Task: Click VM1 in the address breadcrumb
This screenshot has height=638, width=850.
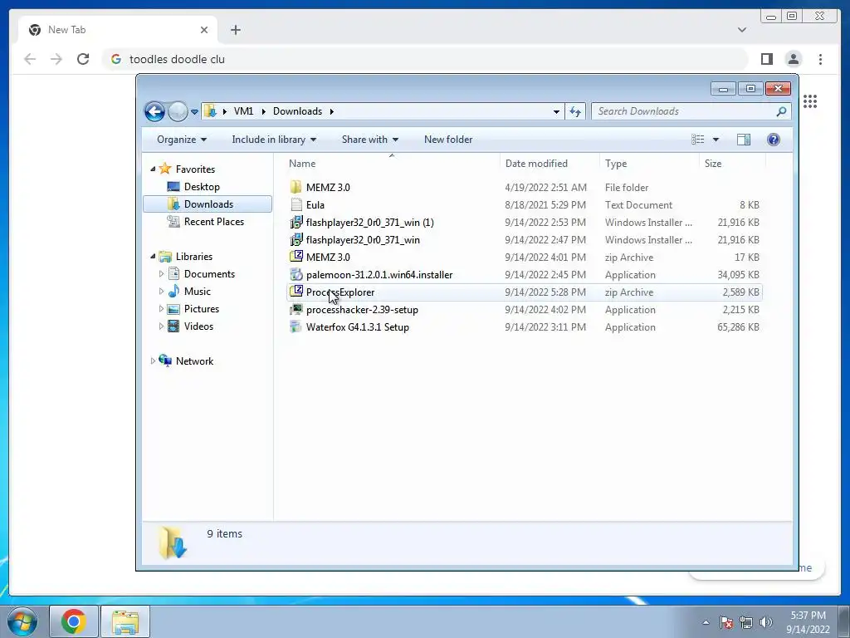Action: pos(243,111)
